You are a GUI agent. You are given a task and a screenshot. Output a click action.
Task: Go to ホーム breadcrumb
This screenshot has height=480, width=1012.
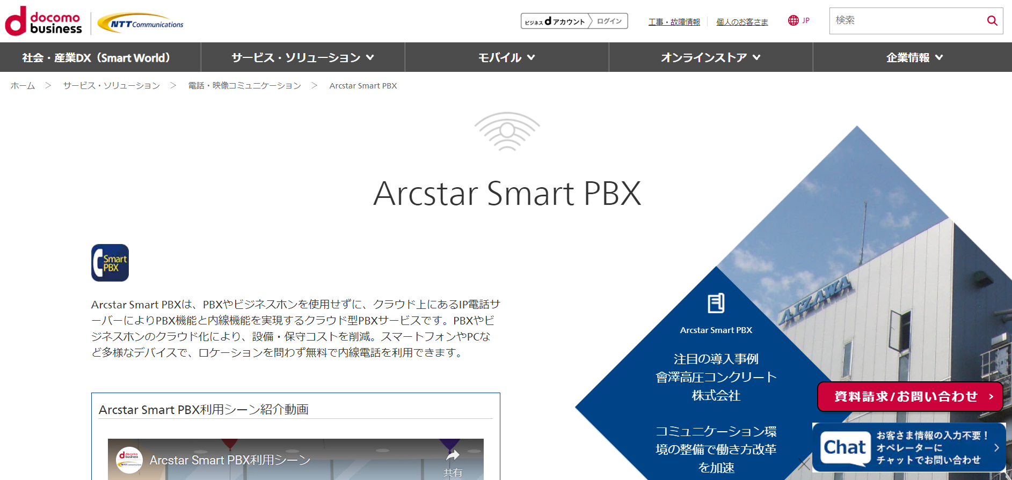pyautogui.click(x=23, y=86)
